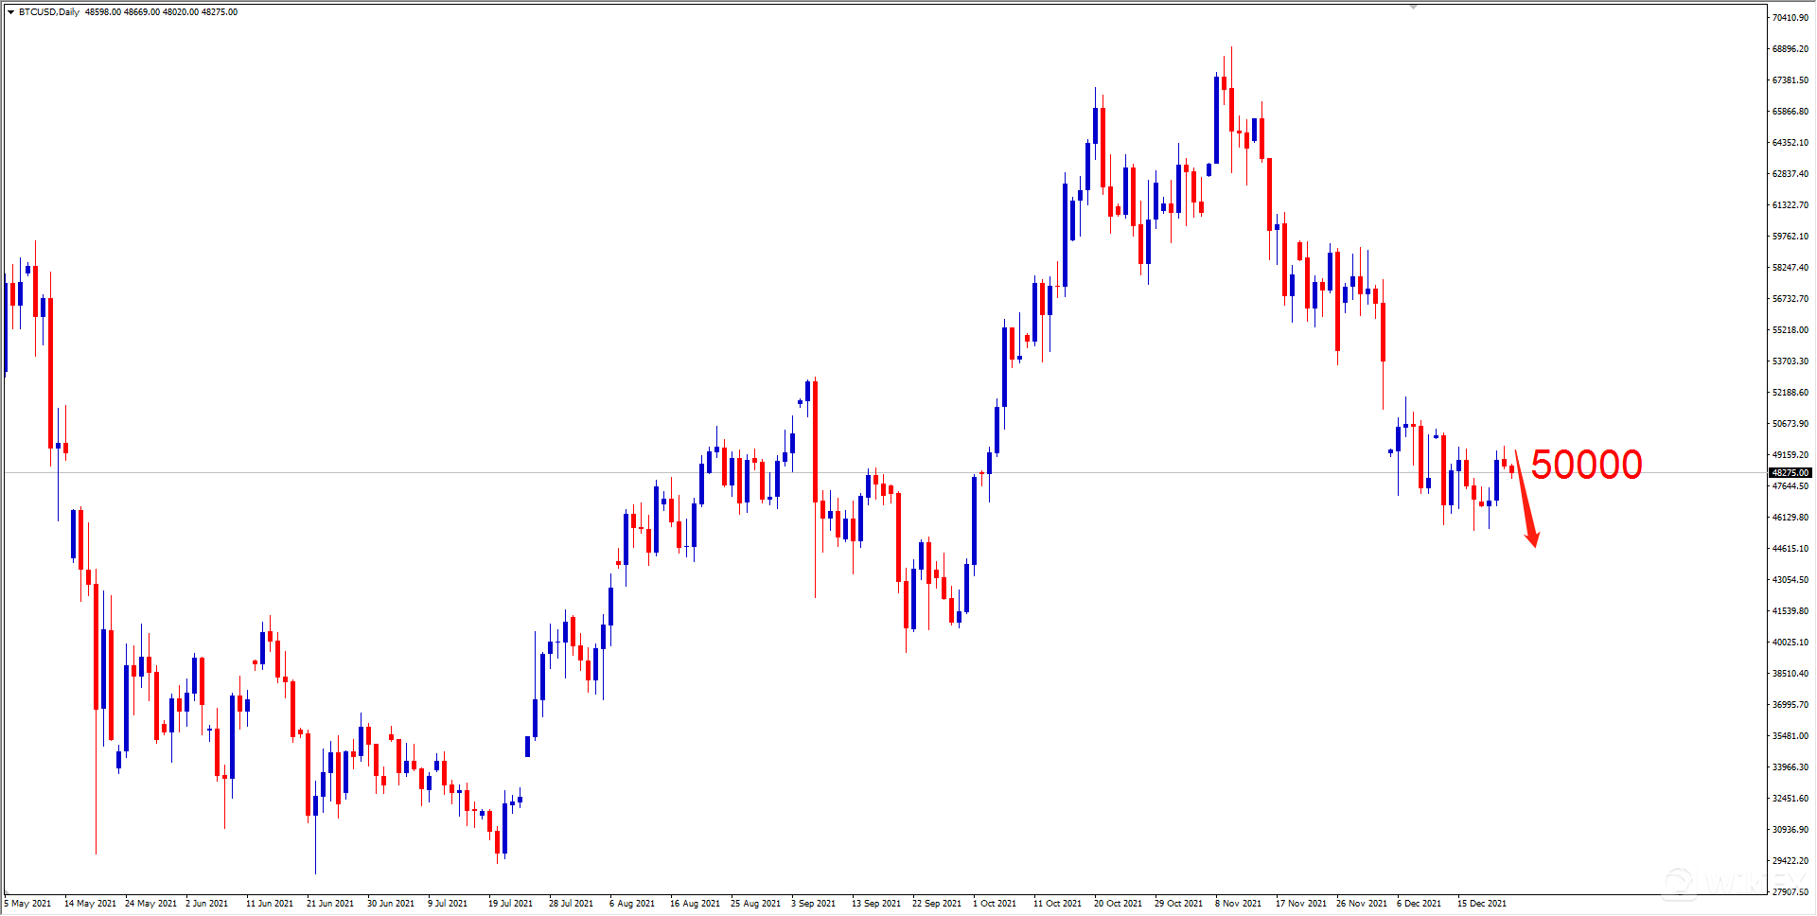The image size is (1817, 916).
Task: Click the closing price 48275.00 in header
Action: point(220,12)
